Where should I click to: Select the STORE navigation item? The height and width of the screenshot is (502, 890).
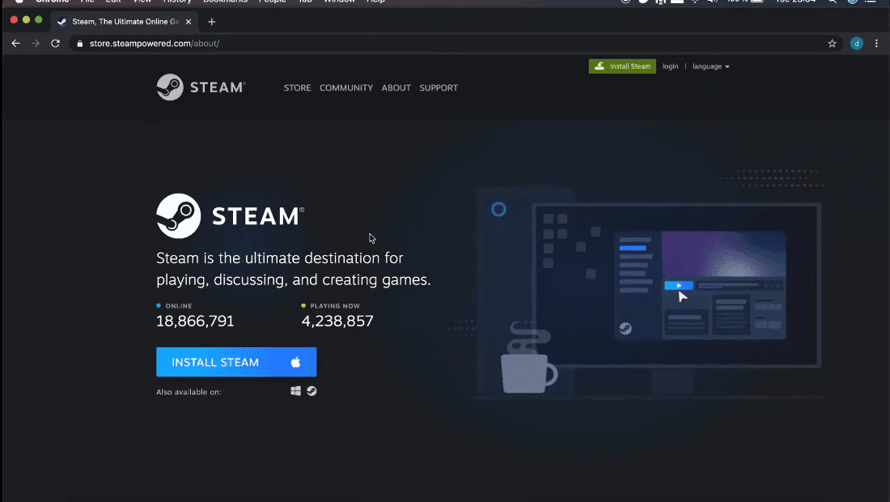pyautogui.click(x=297, y=87)
